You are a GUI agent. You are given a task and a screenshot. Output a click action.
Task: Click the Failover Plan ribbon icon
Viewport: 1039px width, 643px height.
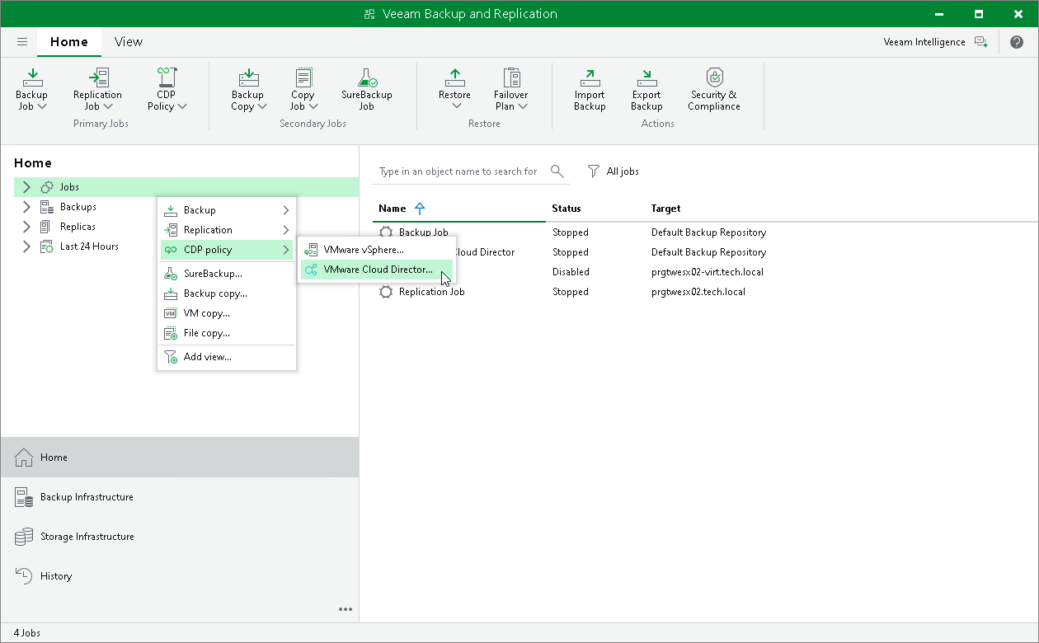tap(511, 77)
